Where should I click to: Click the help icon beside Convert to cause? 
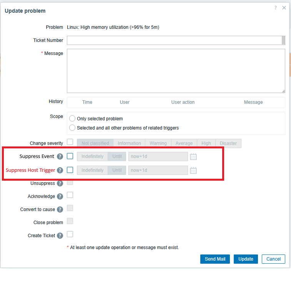coord(60,210)
